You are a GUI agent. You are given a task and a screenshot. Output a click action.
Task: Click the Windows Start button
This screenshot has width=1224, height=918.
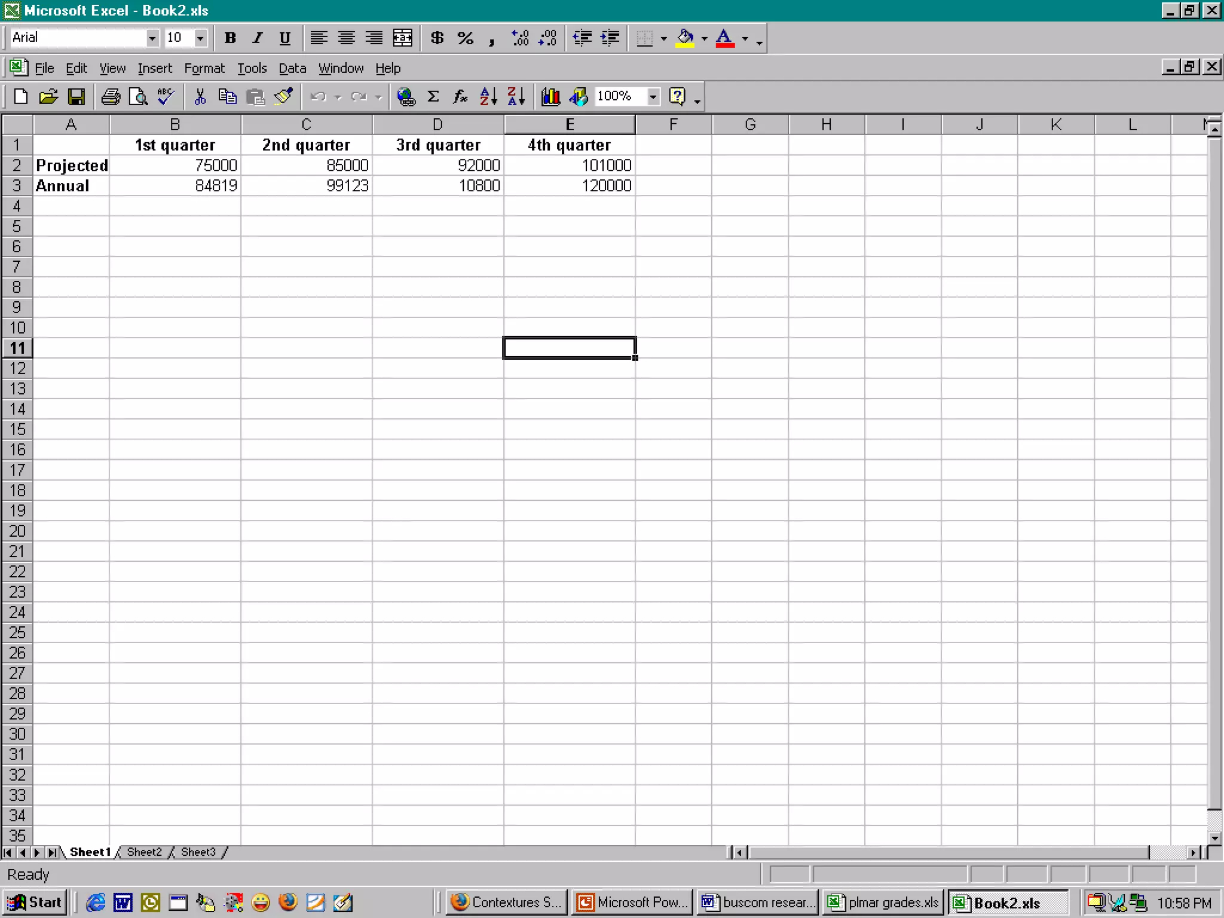pos(35,902)
